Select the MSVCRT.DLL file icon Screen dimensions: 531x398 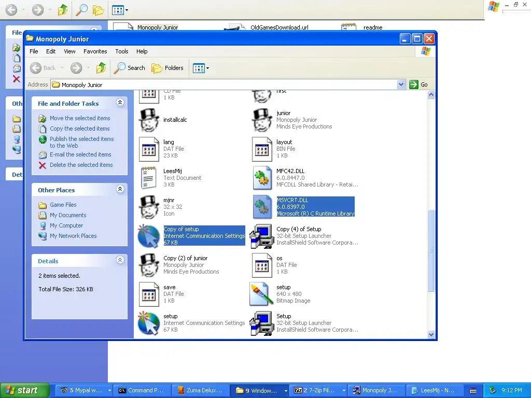point(262,207)
